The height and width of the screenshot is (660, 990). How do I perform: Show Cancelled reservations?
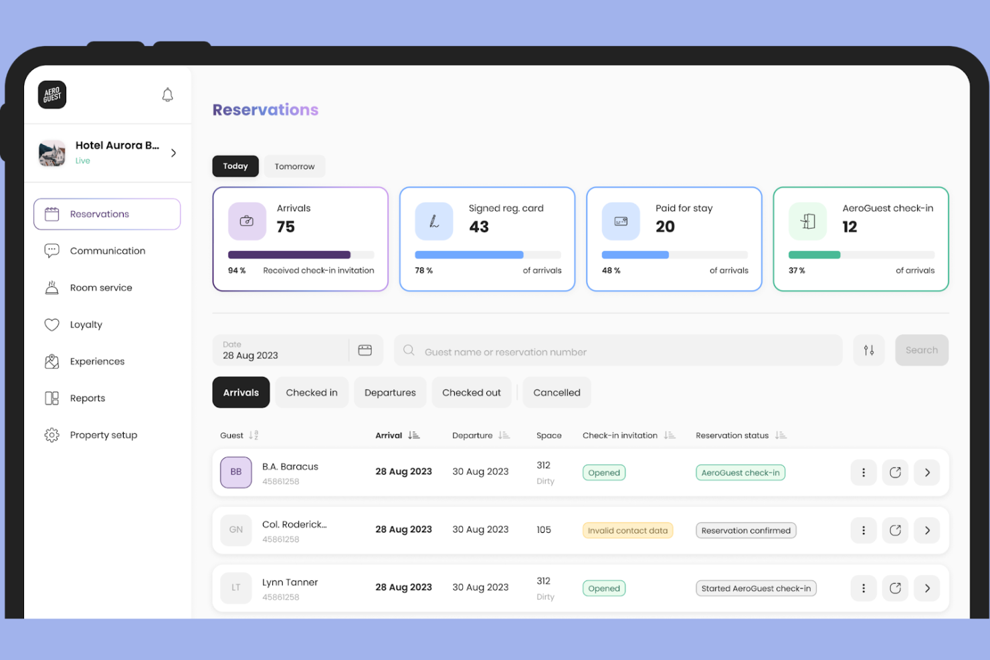pos(557,393)
